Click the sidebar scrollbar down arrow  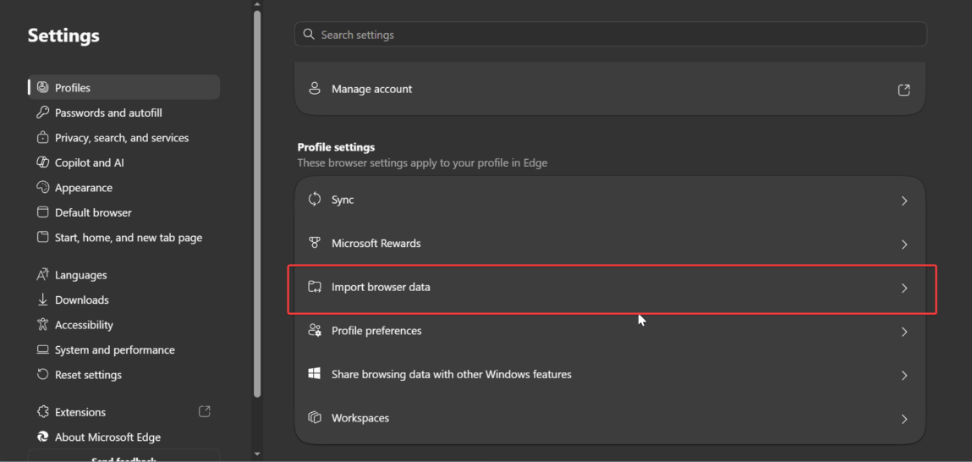pyautogui.click(x=257, y=454)
